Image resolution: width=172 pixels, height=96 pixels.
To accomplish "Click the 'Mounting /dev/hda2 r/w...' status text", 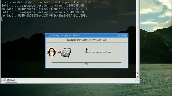I will click(x=100, y=52).
